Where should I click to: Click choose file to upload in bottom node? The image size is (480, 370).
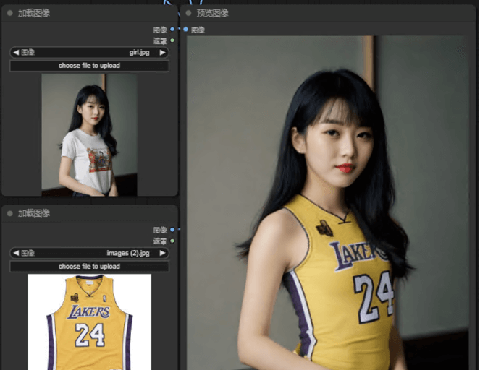tap(89, 267)
